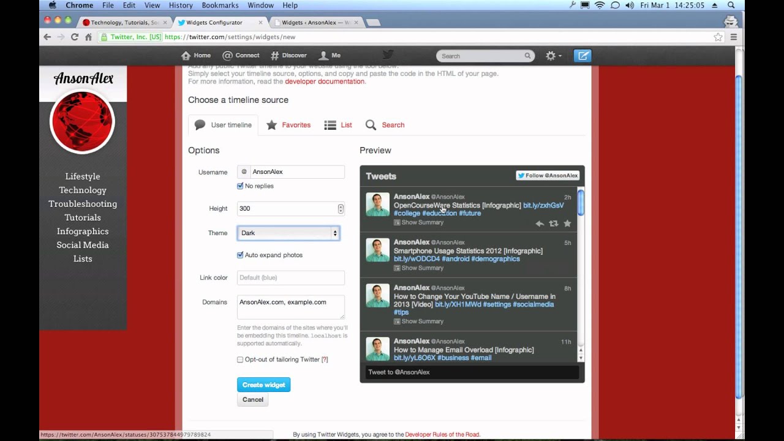
Task: Open Twitter Me profile item
Action: (330, 55)
